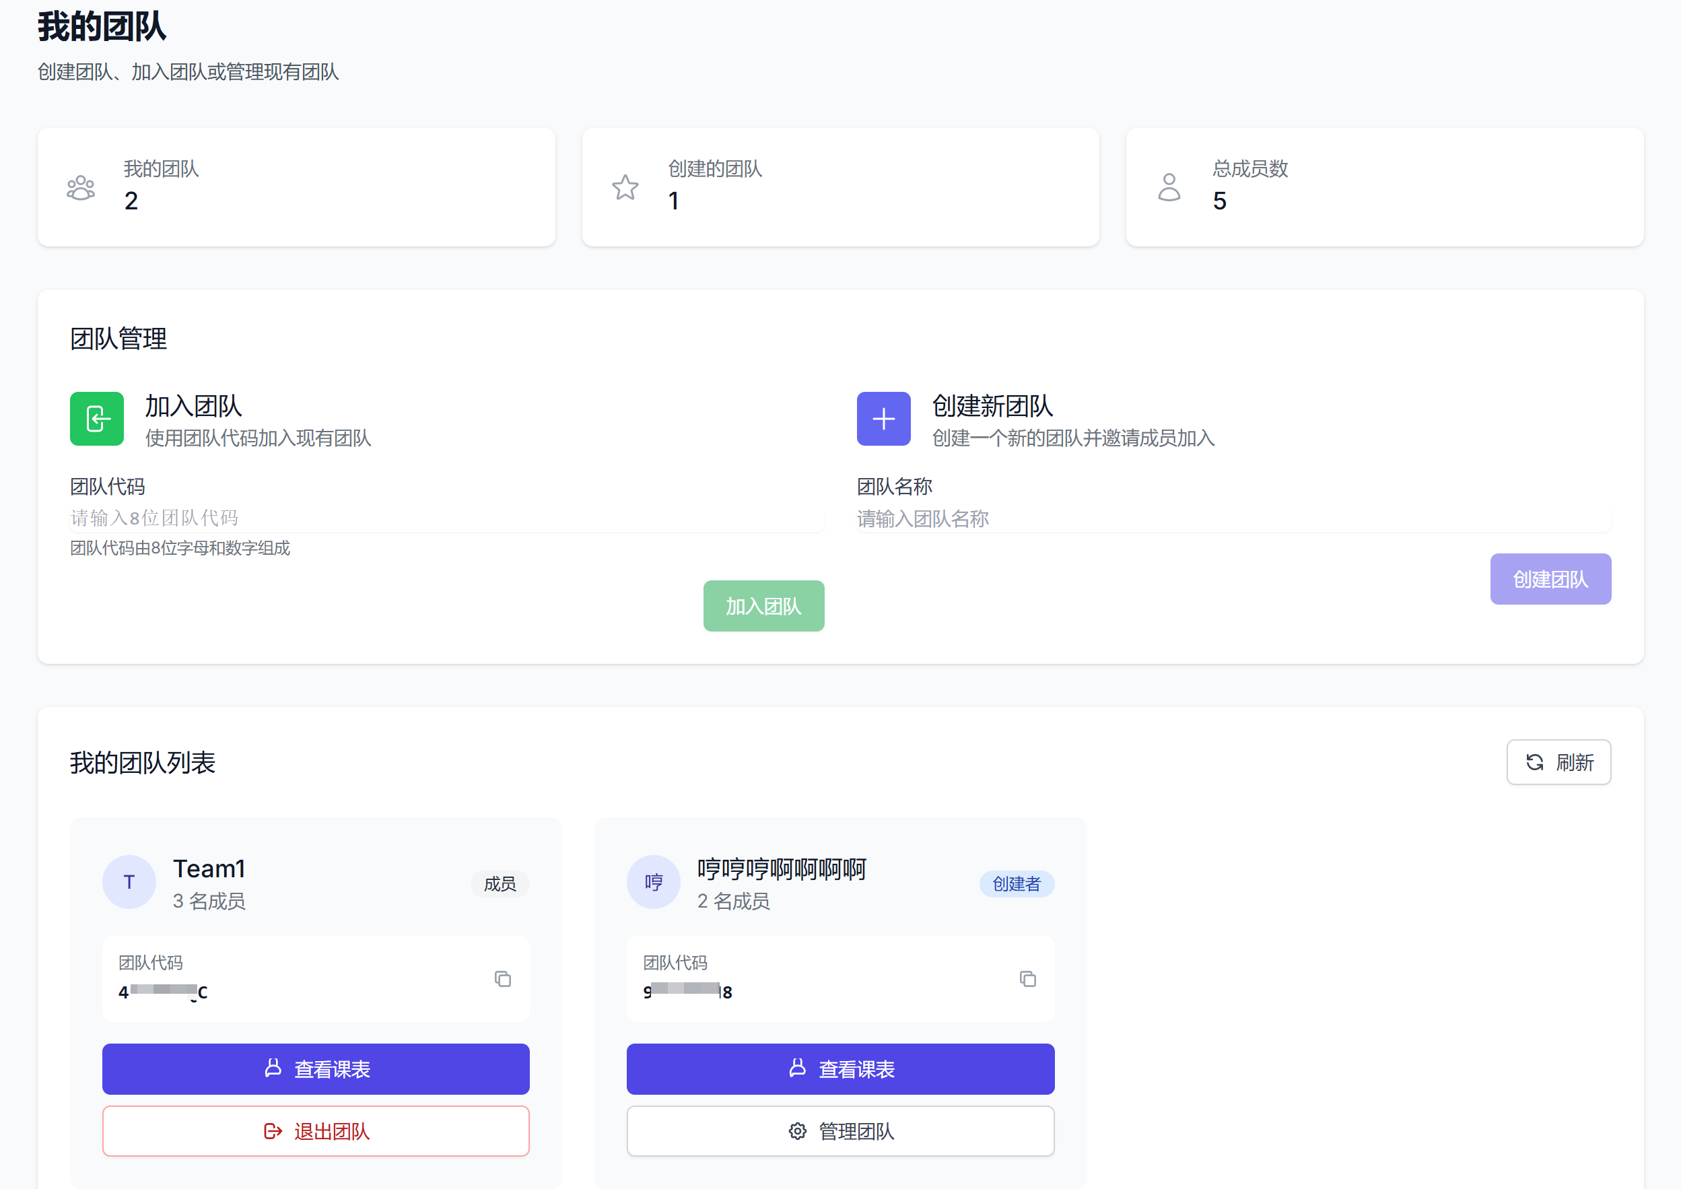Click the purple plus 创建新团队 icon
The height and width of the screenshot is (1189, 1681).
[883, 419]
